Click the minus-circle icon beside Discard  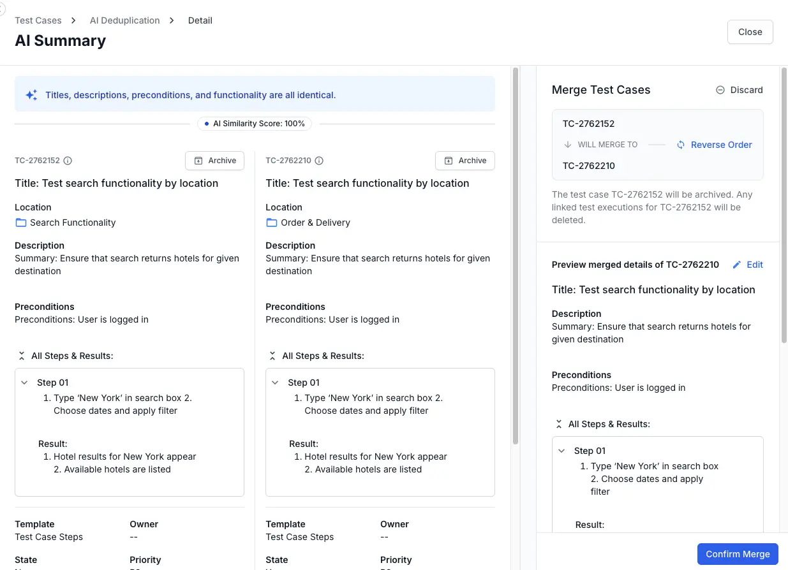(719, 90)
